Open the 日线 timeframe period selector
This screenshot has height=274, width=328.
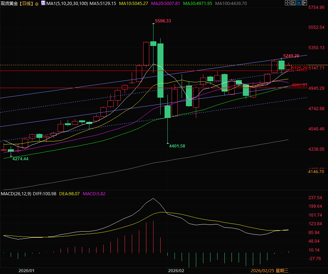tap(26, 4)
